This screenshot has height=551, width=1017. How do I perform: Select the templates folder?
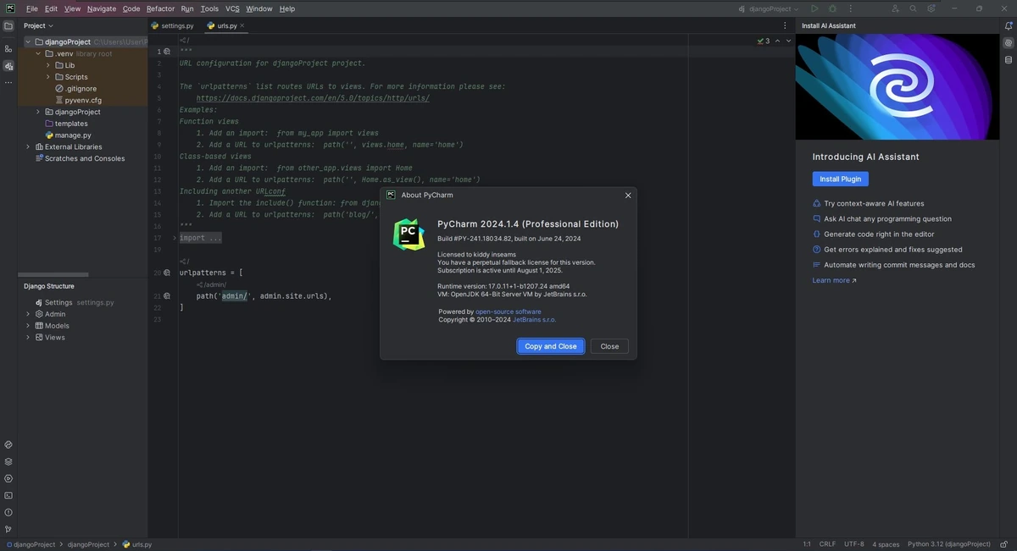[71, 124]
